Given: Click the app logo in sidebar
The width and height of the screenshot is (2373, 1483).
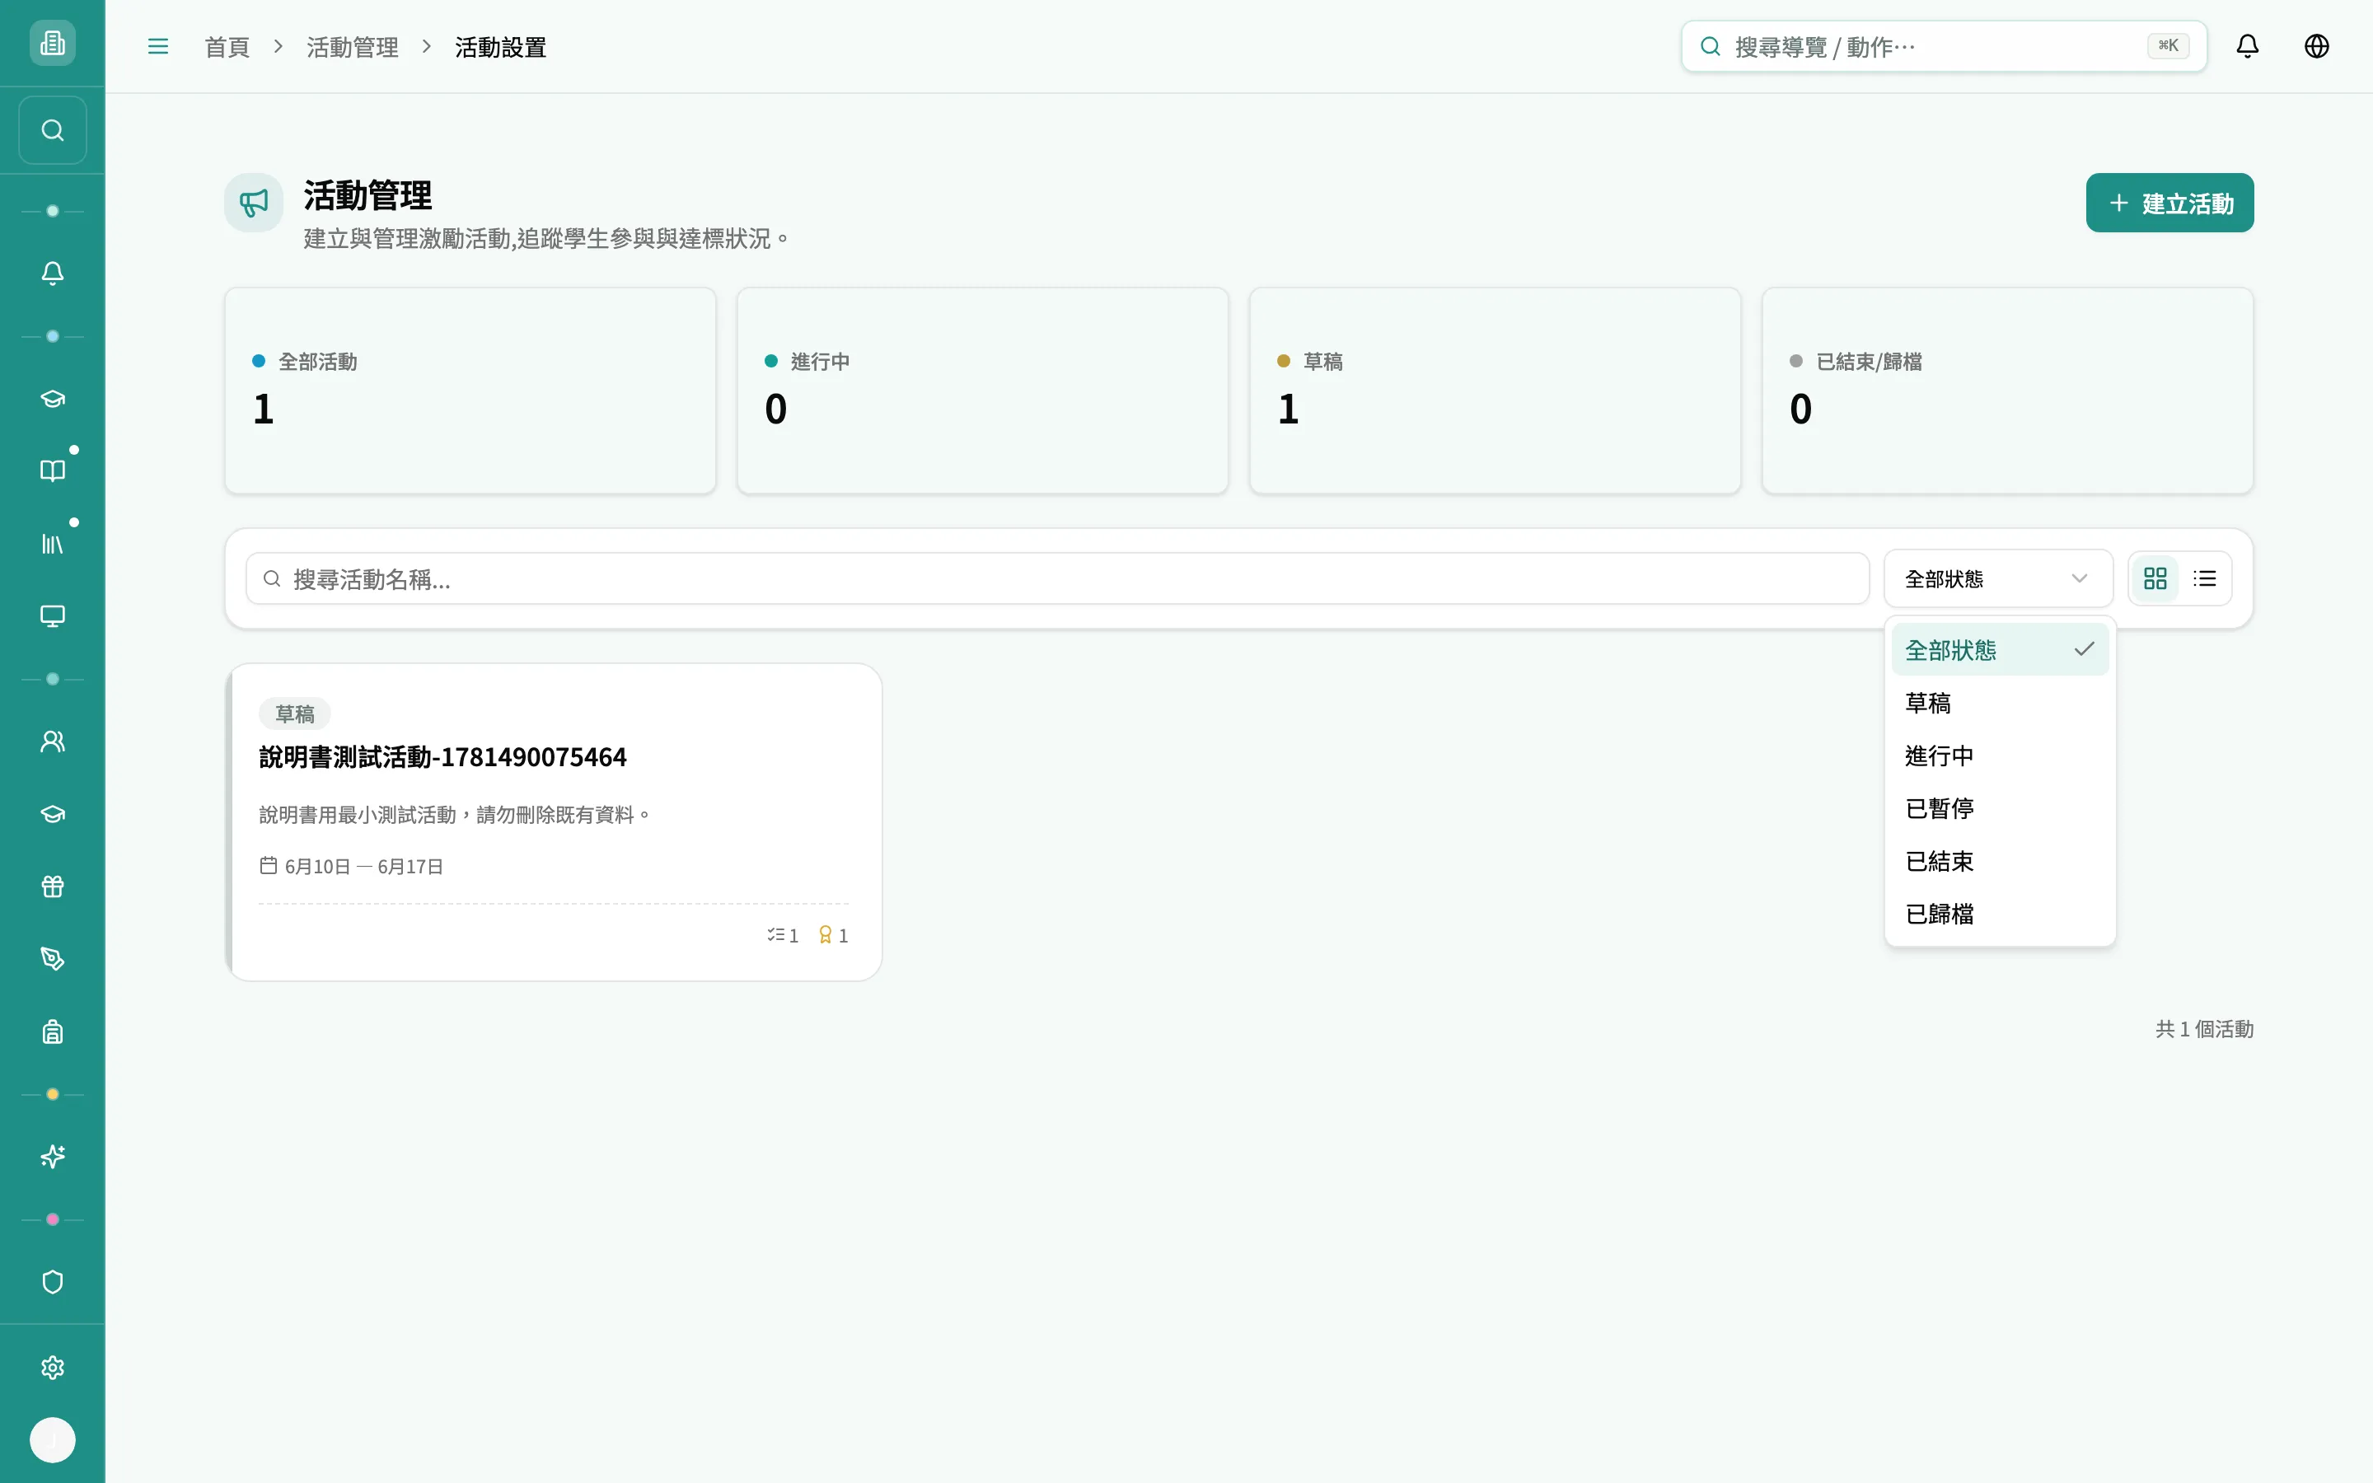Looking at the screenshot, I should 52,43.
